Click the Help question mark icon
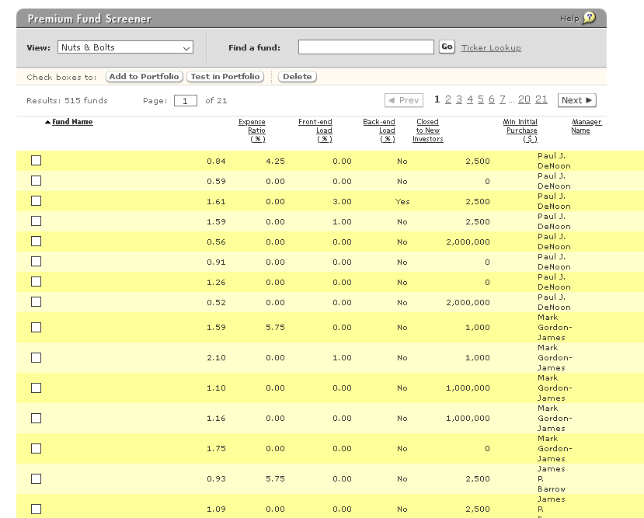 [589, 19]
